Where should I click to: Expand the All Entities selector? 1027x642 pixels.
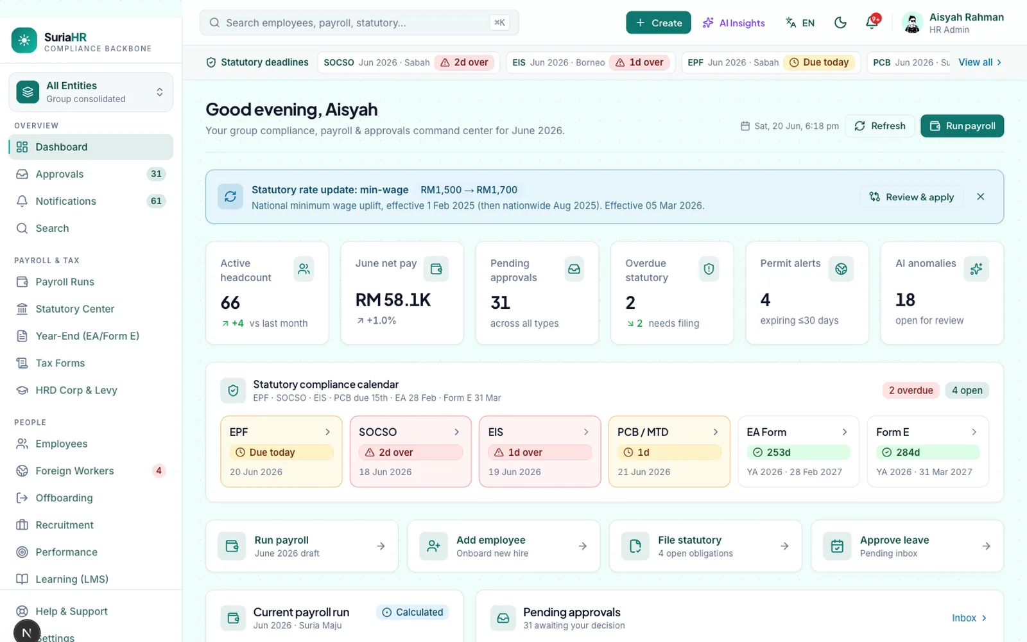pos(91,92)
